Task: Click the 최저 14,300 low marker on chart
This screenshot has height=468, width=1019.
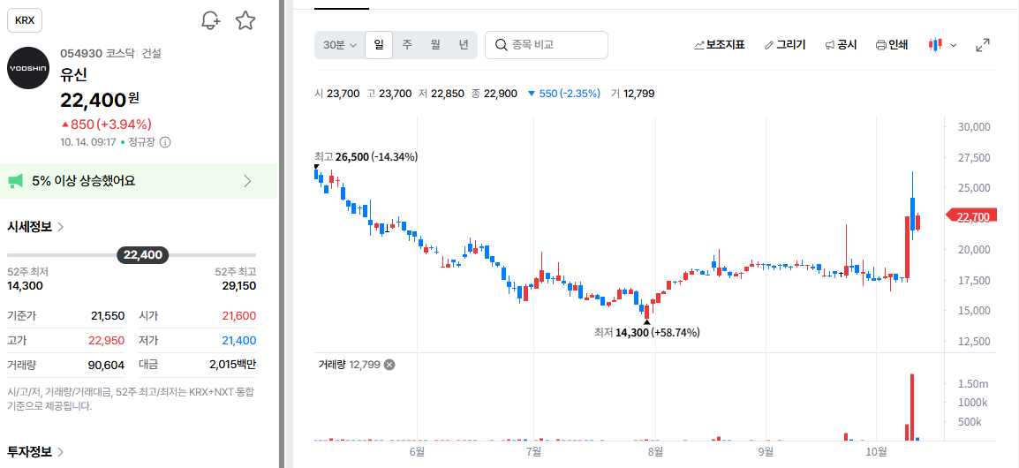Action: [x=646, y=332]
